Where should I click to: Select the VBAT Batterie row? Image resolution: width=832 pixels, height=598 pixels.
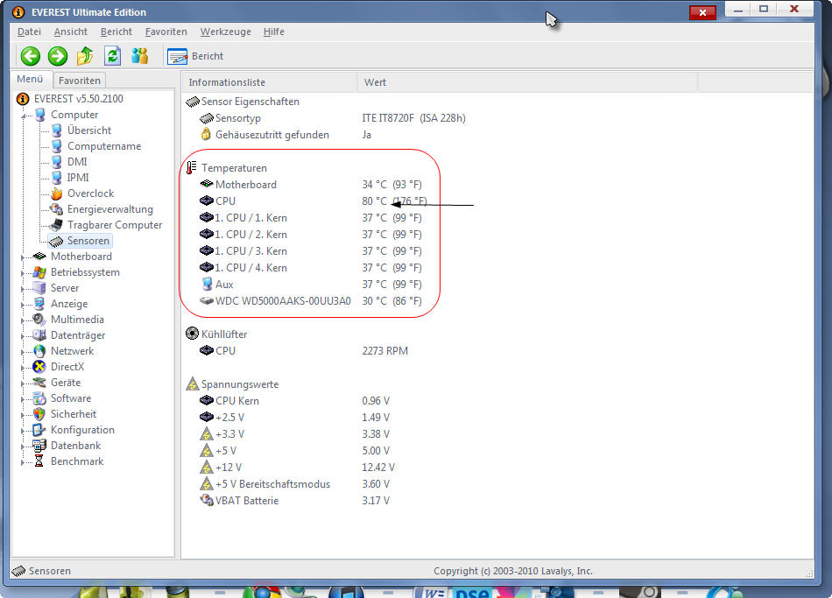(294, 500)
